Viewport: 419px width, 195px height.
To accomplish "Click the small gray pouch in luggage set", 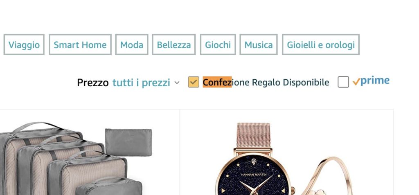I will coord(128,142).
